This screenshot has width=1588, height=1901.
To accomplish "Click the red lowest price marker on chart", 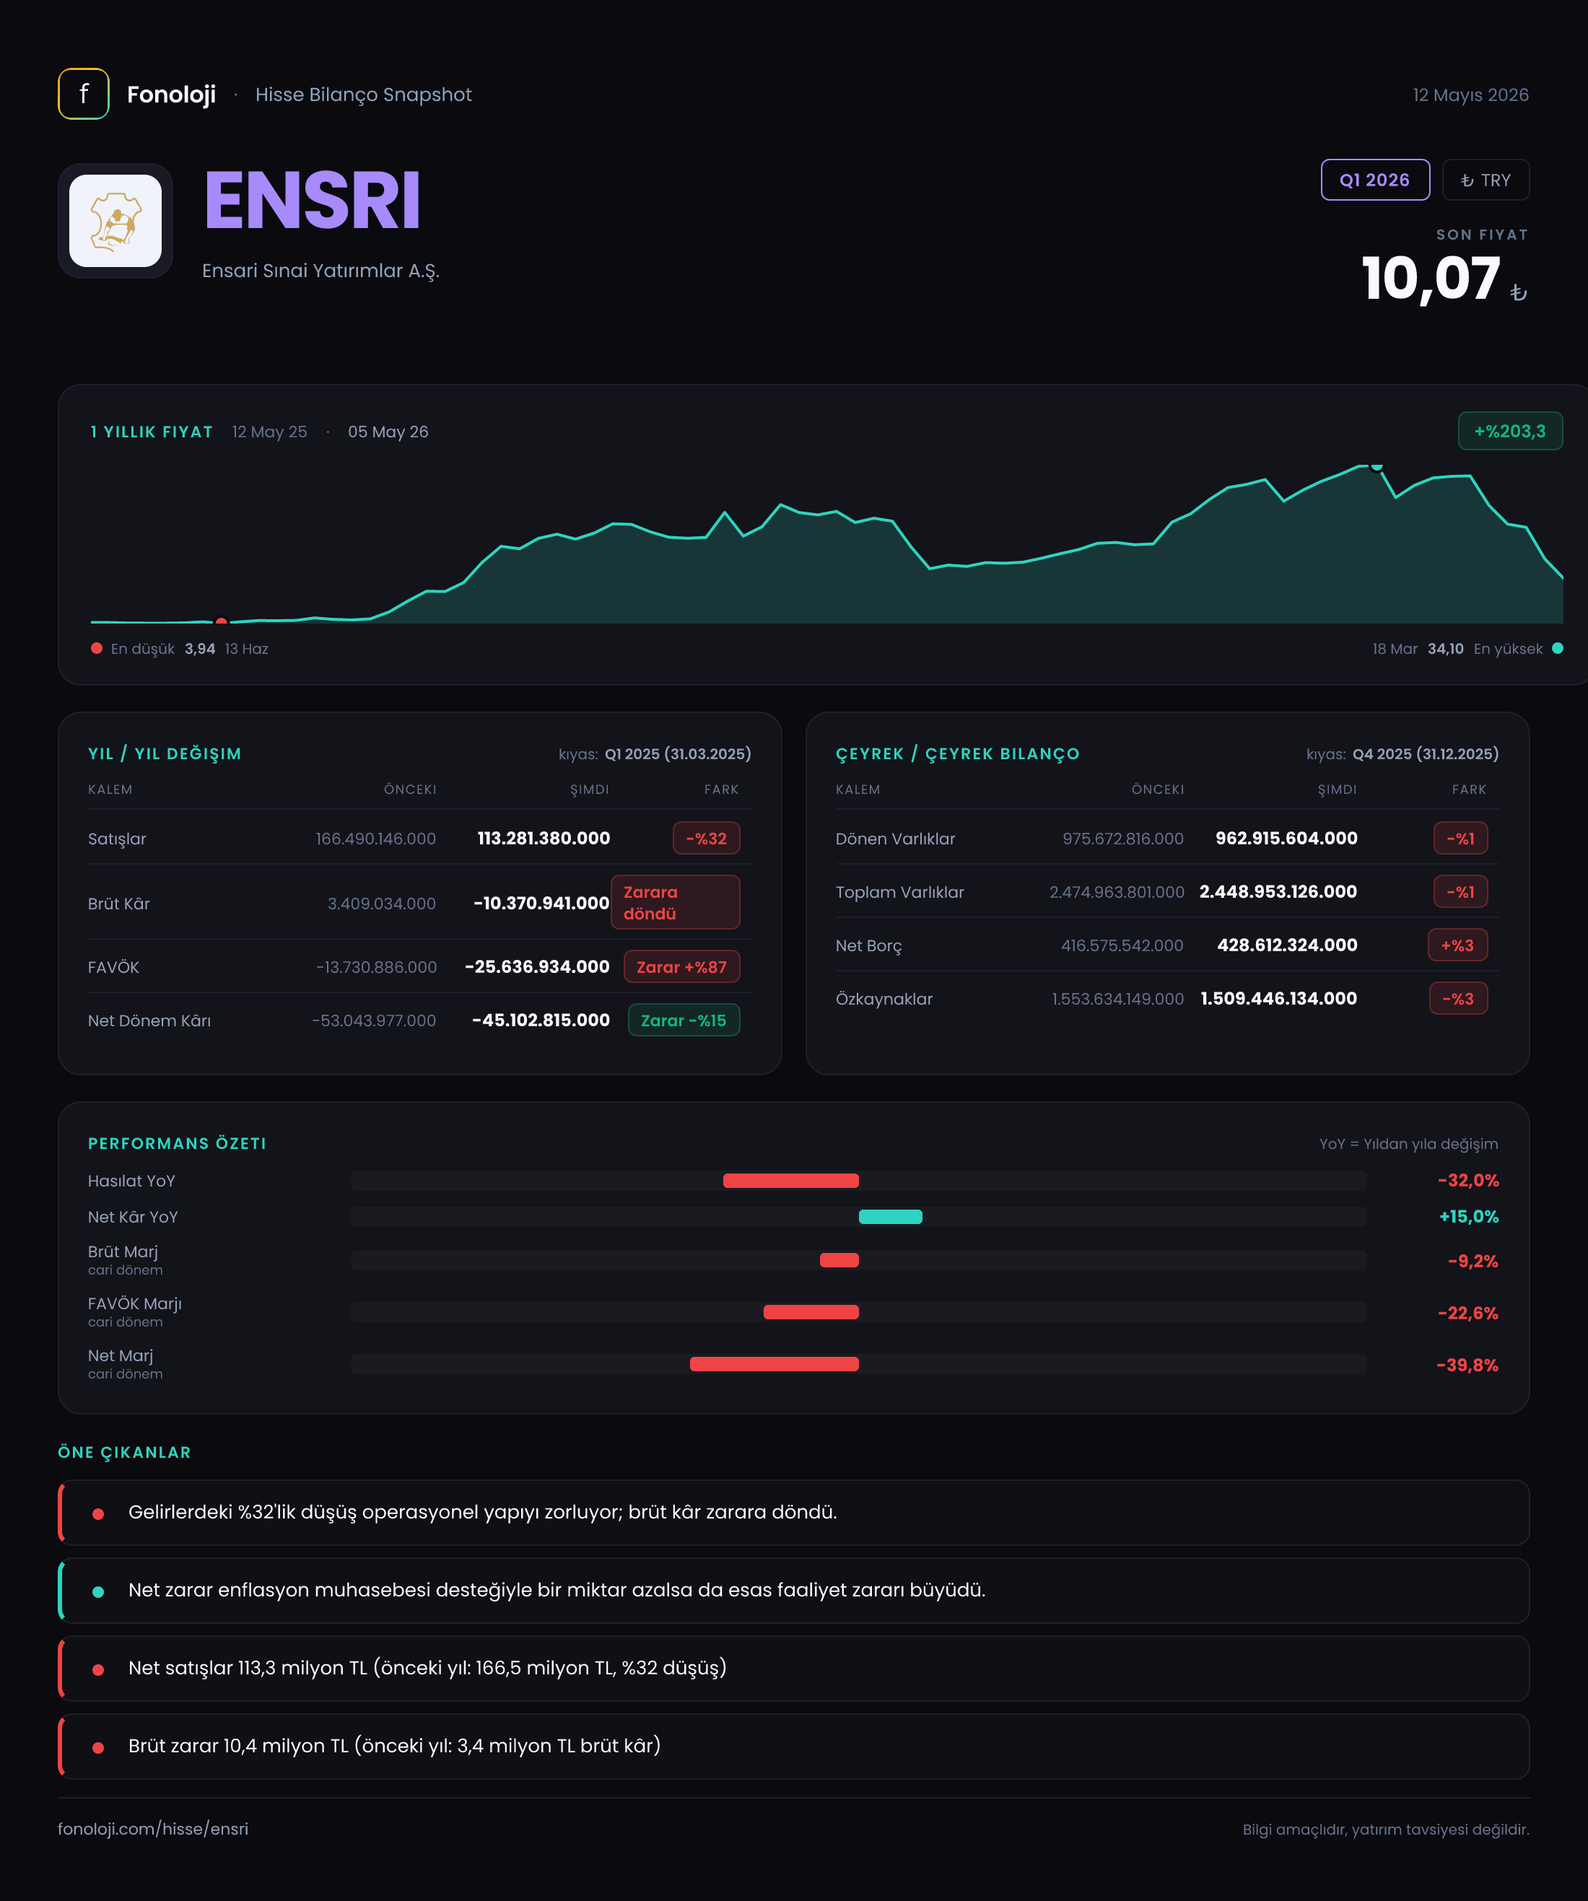I will point(221,621).
